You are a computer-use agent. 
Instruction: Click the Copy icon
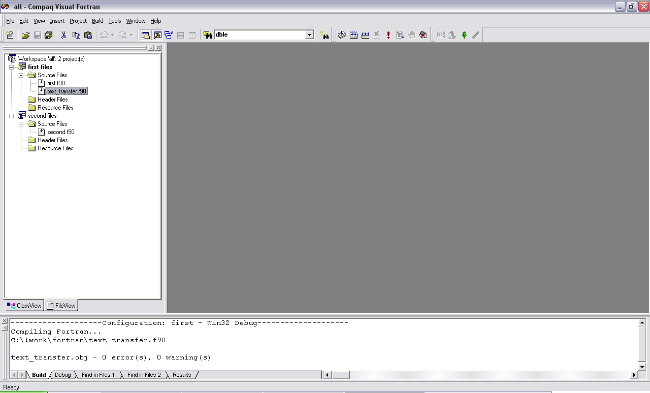76,35
